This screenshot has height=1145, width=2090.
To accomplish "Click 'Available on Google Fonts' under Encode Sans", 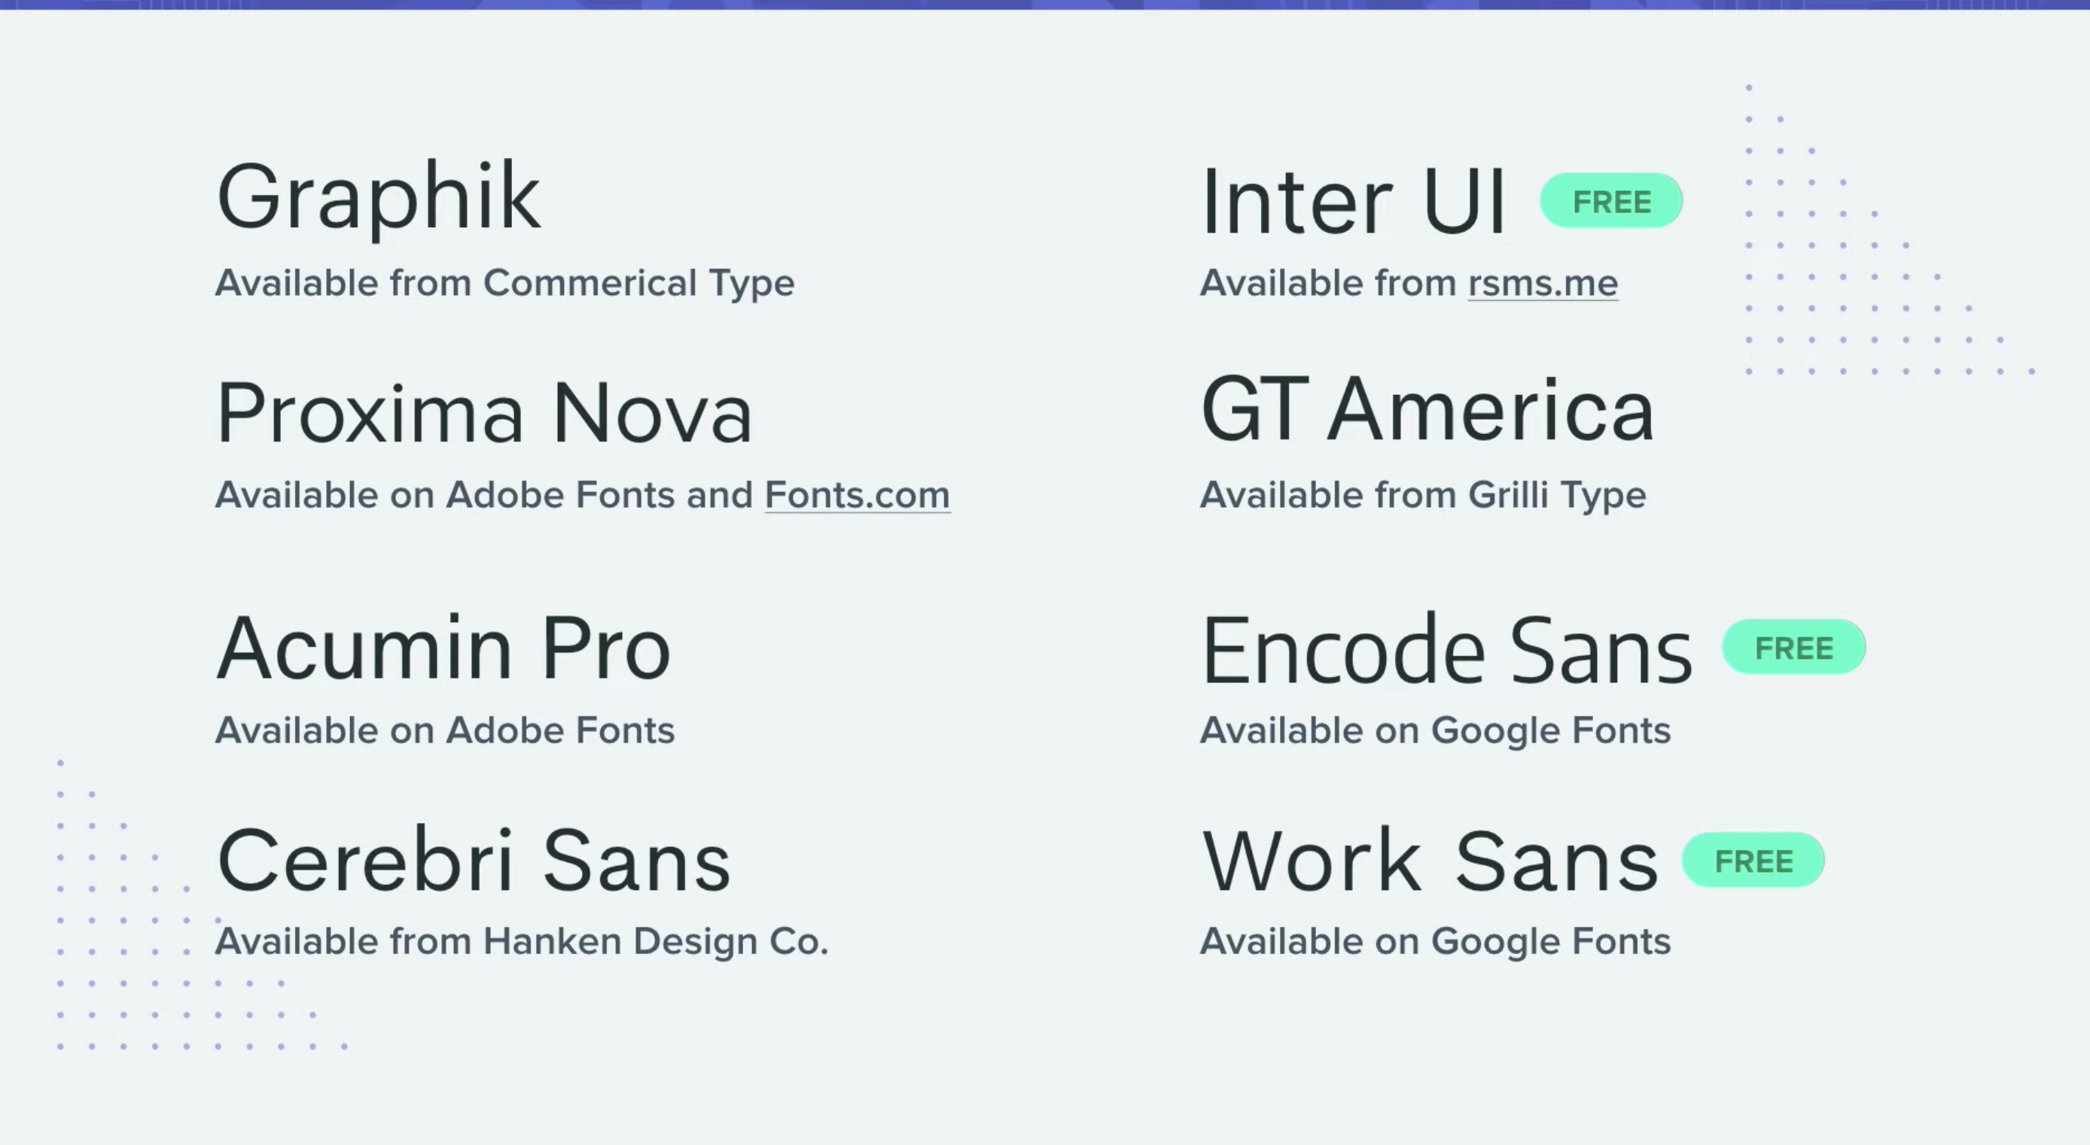I will [x=1434, y=730].
